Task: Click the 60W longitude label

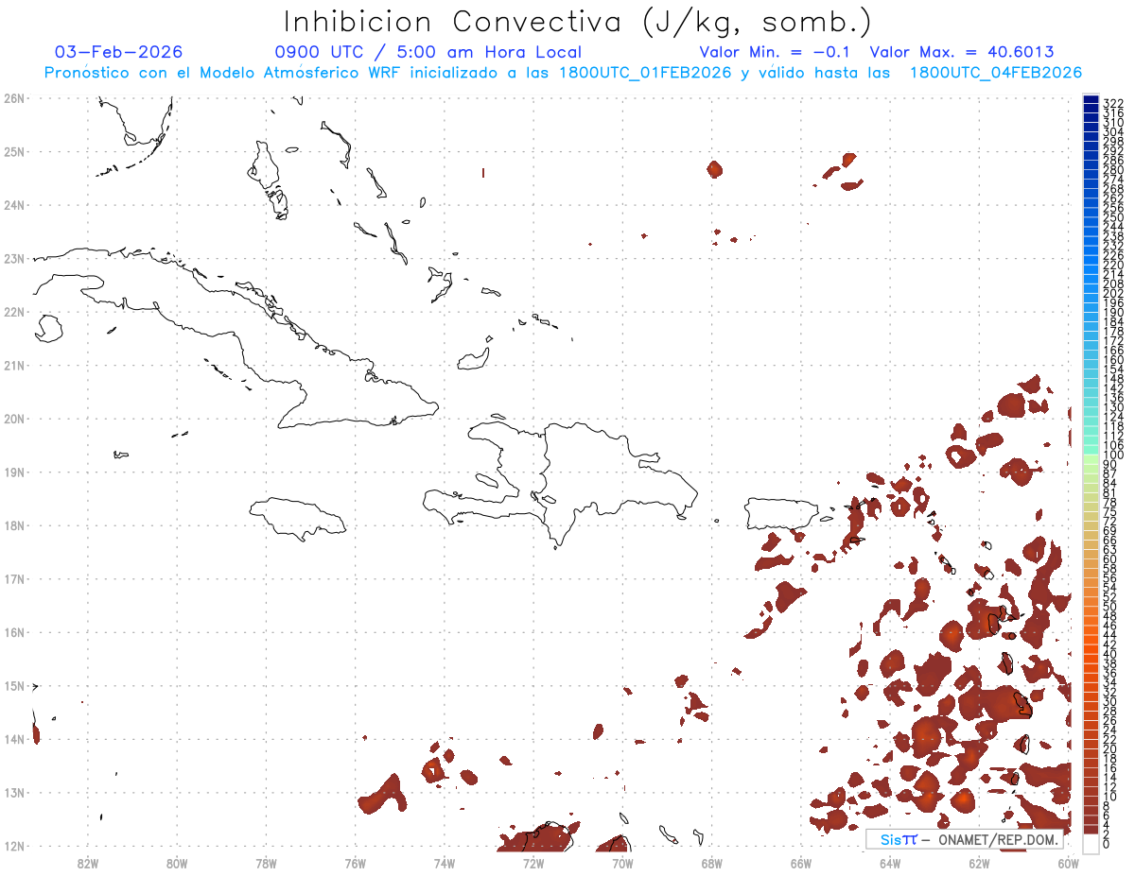Action: [x=1069, y=863]
